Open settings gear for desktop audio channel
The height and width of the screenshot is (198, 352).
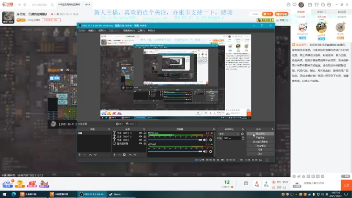click(x=211, y=151)
